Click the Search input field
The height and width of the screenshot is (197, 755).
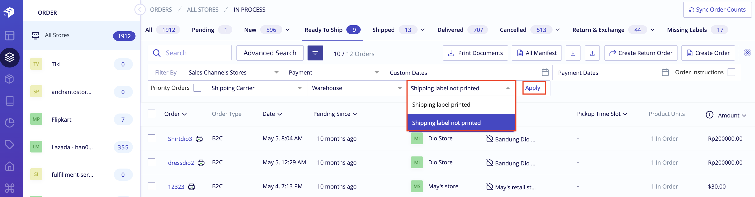point(189,53)
